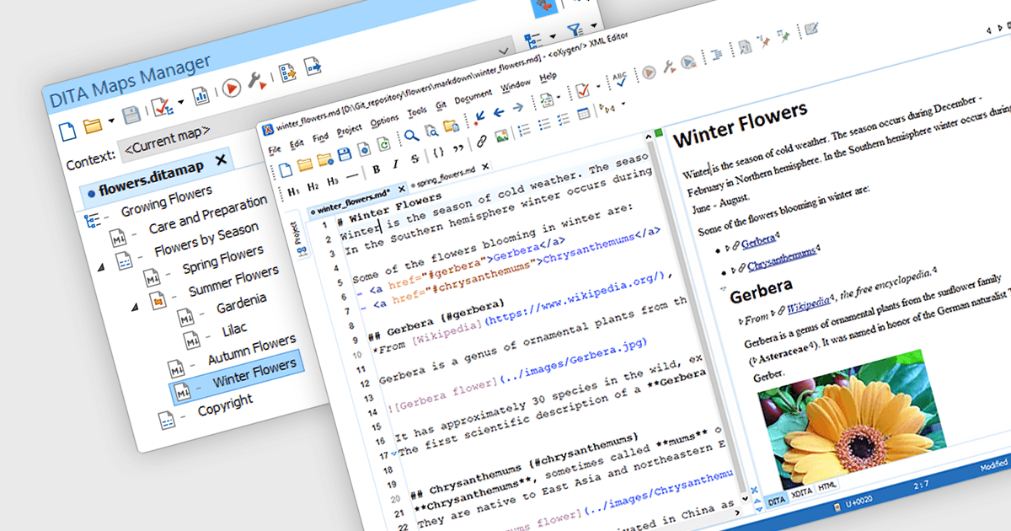Image resolution: width=1011 pixels, height=531 pixels.
Task: Apply Heading 1 with H1 button
Action: (293, 191)
